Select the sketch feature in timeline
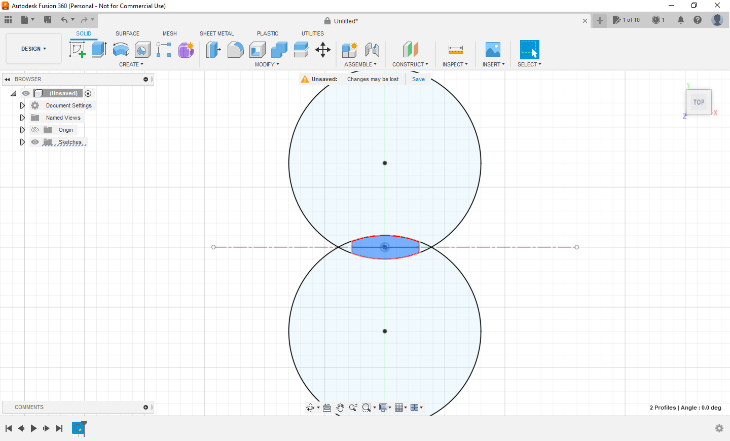 [x=78, y=428]
